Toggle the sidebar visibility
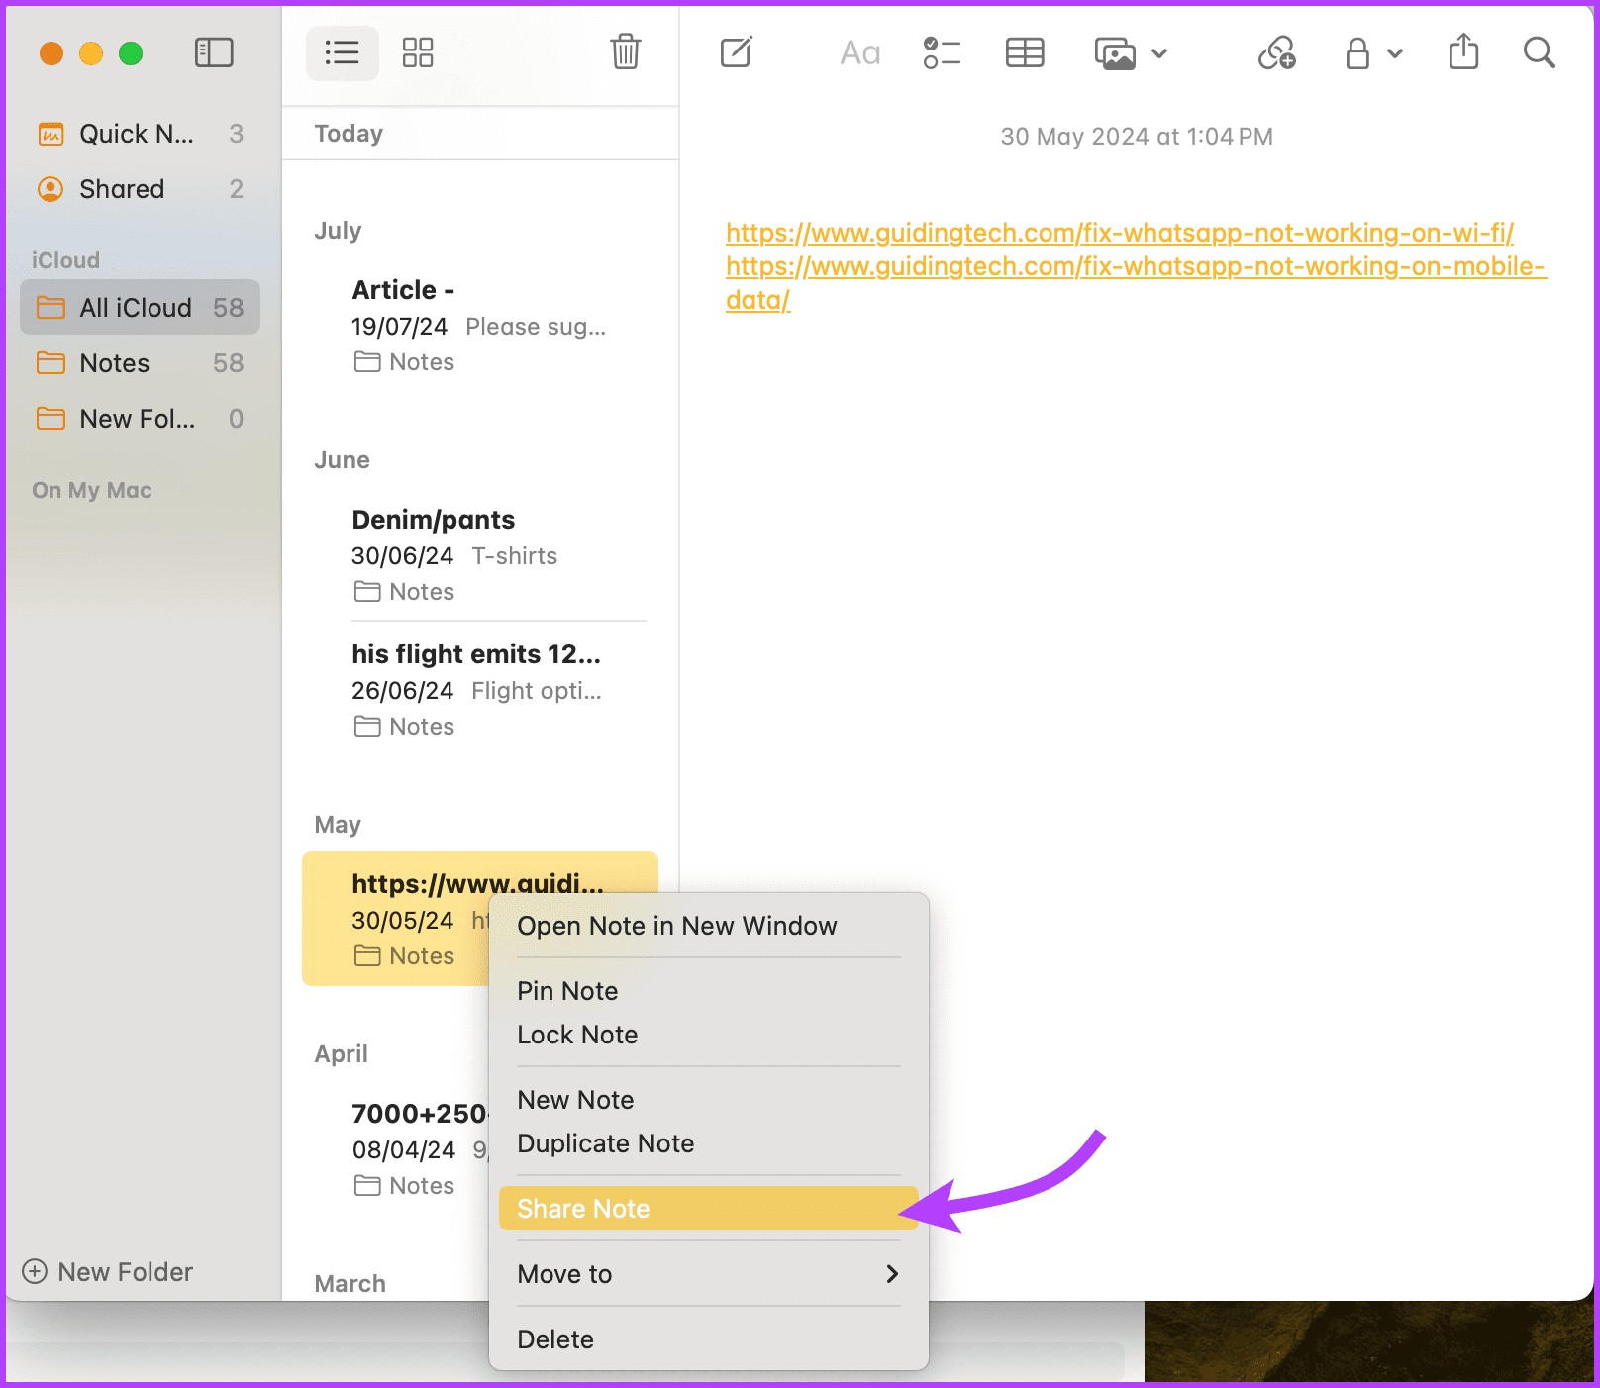The image size is (1600, 1388). tap(214, 52)
